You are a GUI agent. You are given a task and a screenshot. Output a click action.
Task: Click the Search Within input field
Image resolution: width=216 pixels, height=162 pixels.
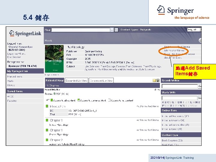click(180, 86)
